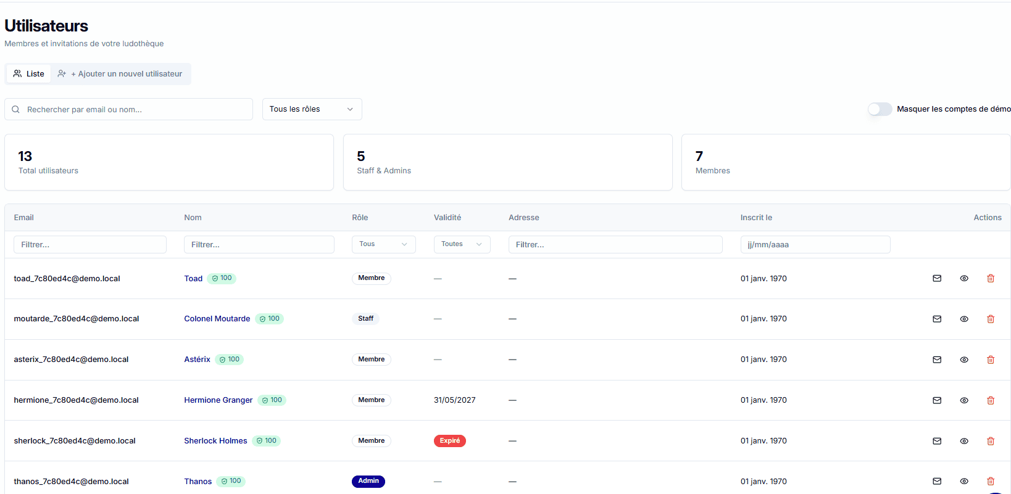Click the 5 Staff & Admins card
Screen dimensions: 1011x494
tap(507, 162)
